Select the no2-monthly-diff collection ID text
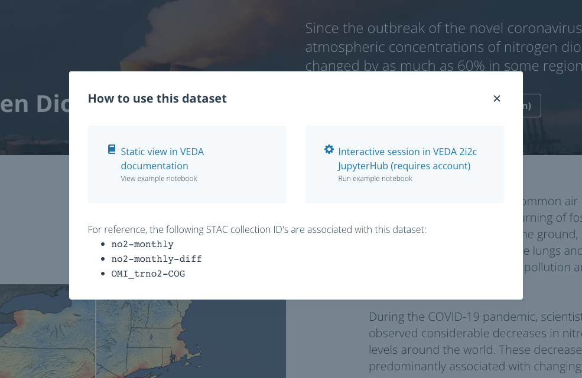The image size is (582, 378). pyautogui.click(x=156, y=259)
